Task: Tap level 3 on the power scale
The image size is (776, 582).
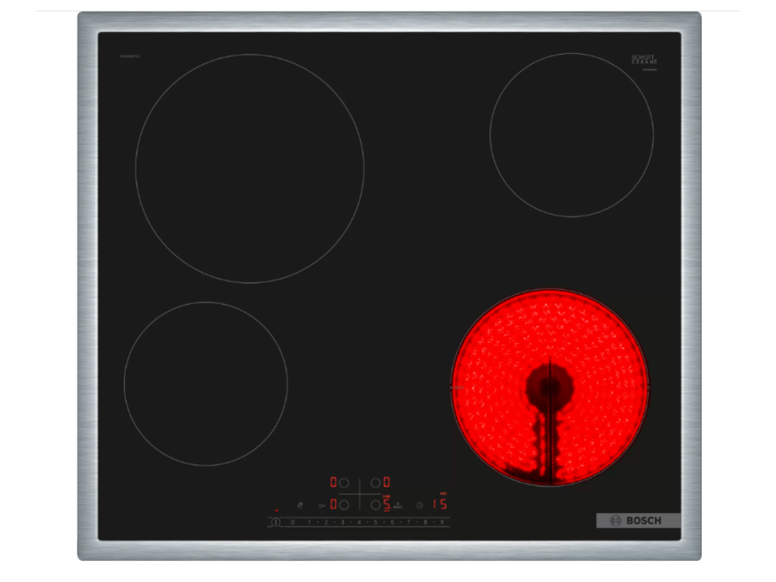Action: (x=342, y=522)
